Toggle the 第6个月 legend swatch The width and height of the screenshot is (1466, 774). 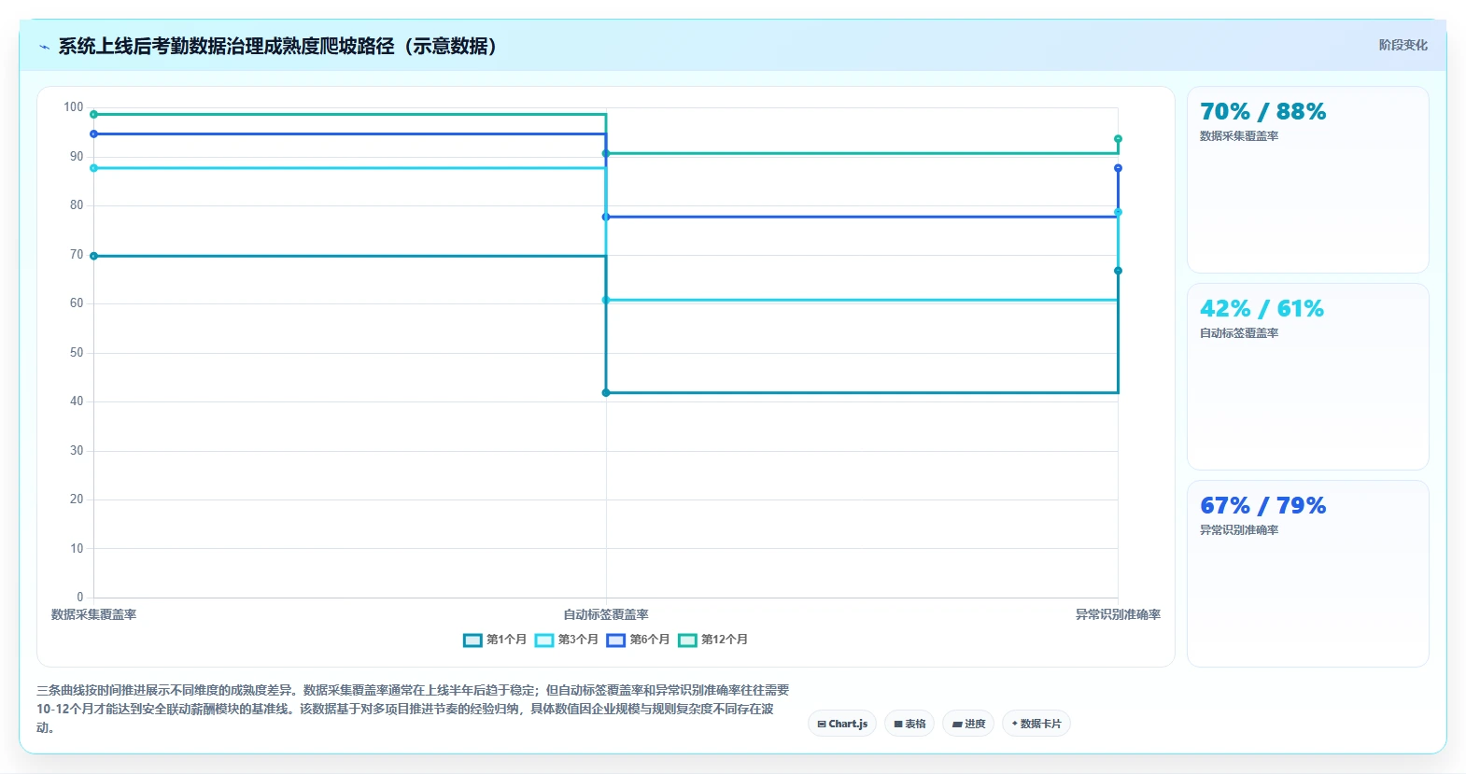pyautogui.click(x=615, y=640)
